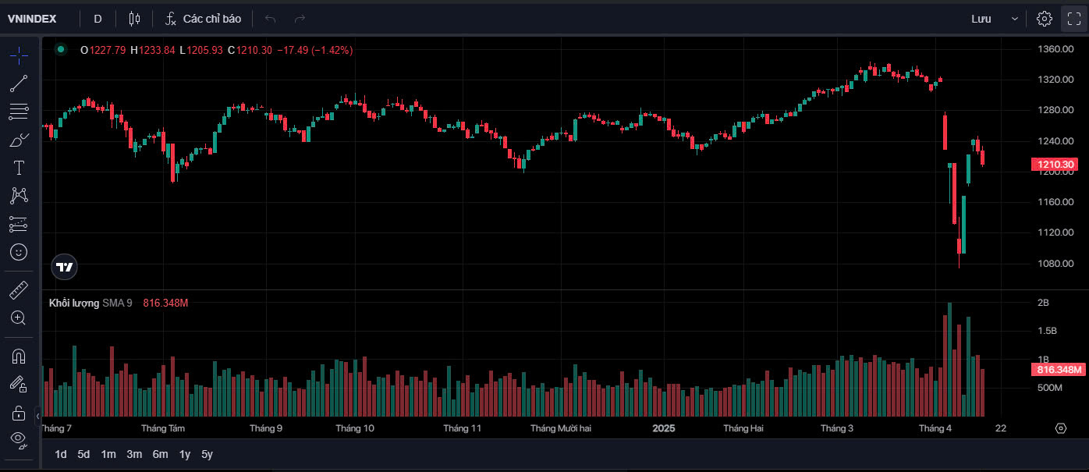1089x472 pixels.
Task: Click the 1280.00 price axis label
Action: pyautogui.click(x=1056, y=110)
